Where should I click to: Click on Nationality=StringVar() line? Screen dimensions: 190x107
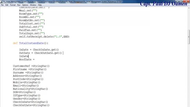30,89
